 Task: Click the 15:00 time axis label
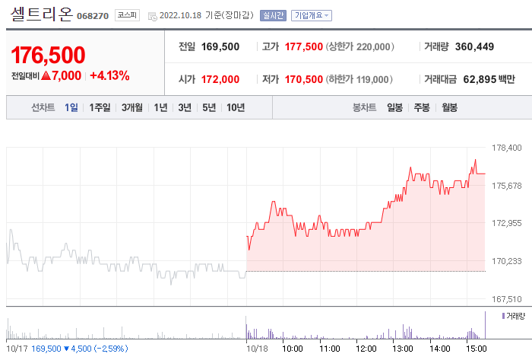click(477, 349)
